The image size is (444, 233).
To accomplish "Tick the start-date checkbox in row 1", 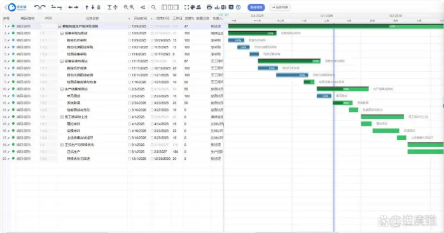I will [x=129, y=26].
